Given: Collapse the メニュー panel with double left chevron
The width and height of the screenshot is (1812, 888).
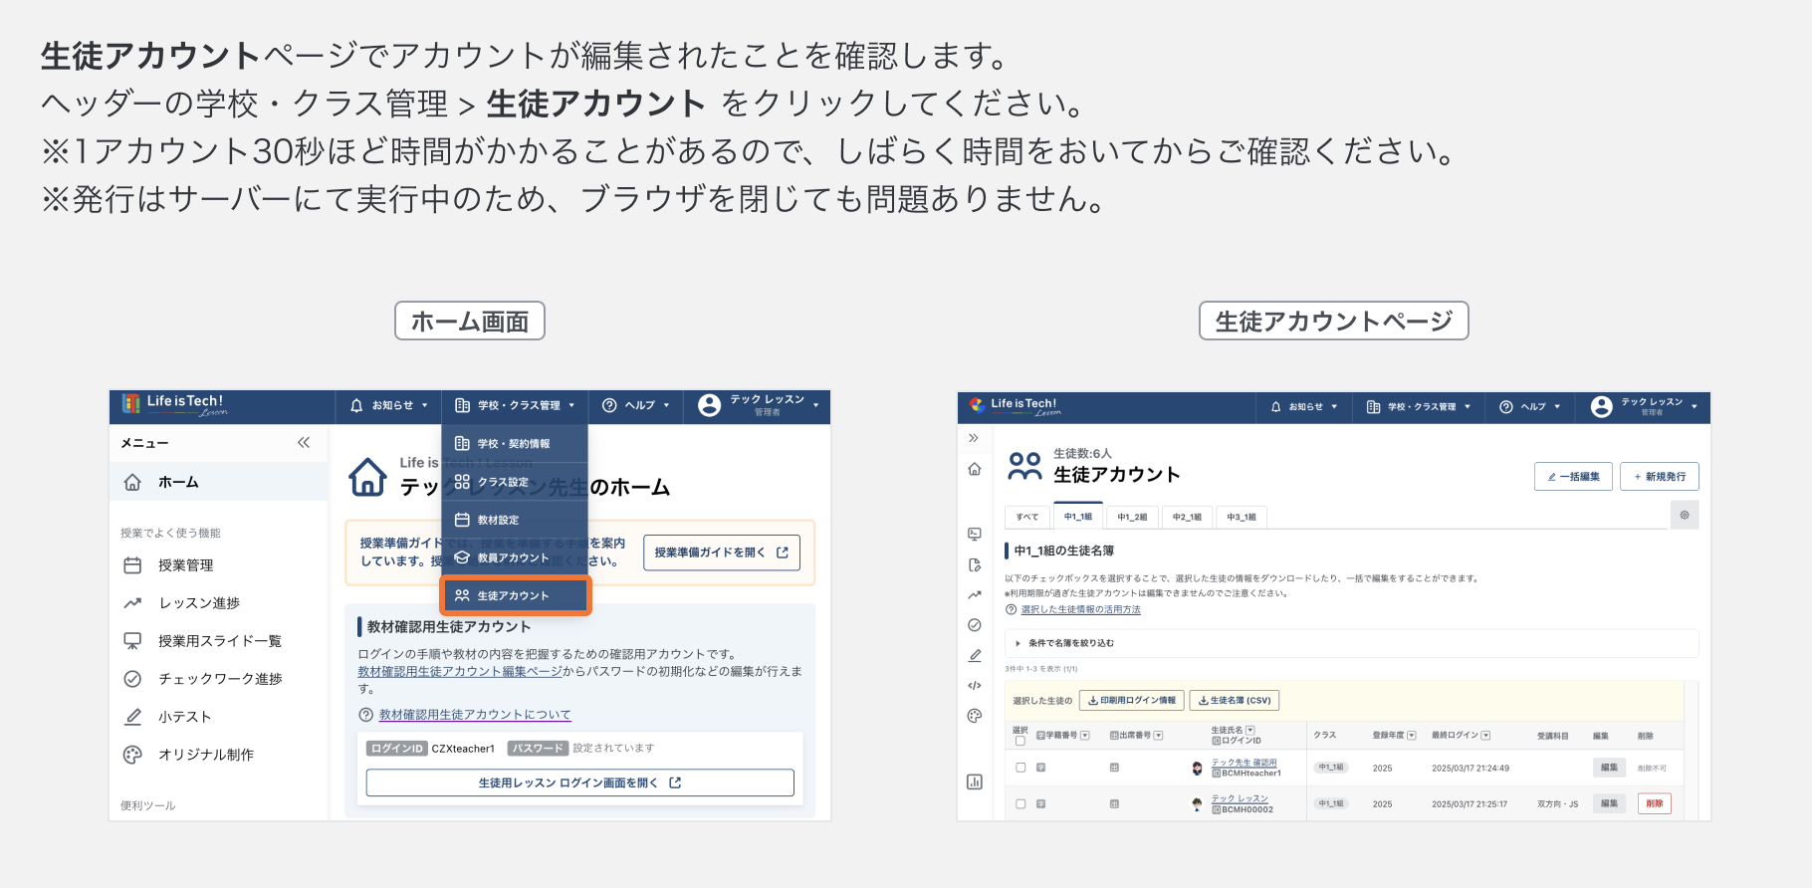Looking at the screenshot, I should pyautogui.click(x=304, y=443).
